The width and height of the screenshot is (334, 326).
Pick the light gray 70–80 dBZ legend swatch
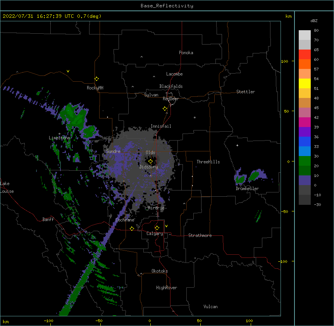pos(305,35)
